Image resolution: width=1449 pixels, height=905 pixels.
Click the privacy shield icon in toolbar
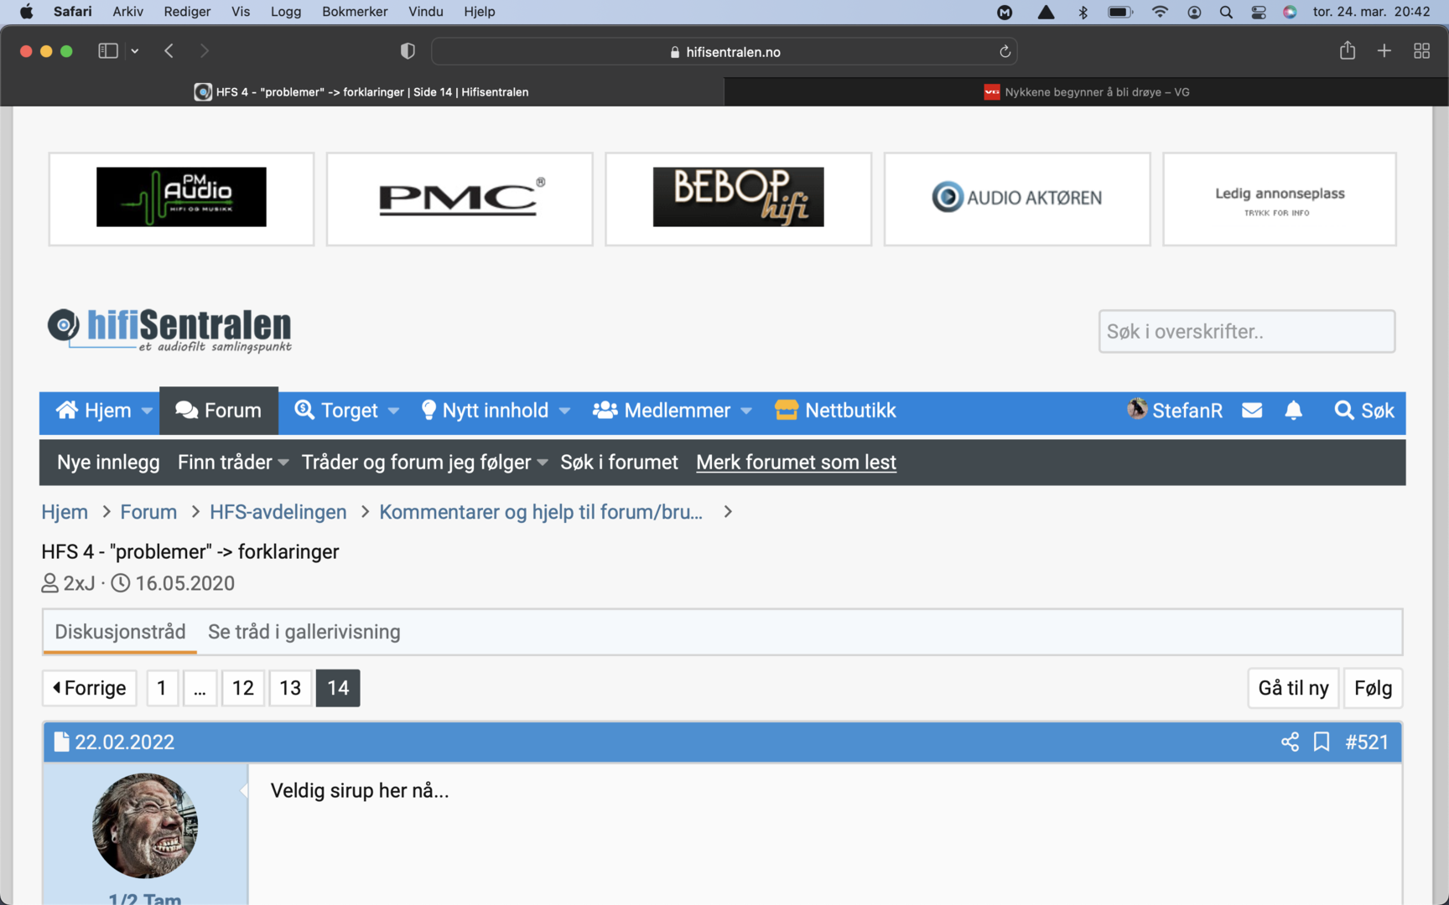click(408, 51)
